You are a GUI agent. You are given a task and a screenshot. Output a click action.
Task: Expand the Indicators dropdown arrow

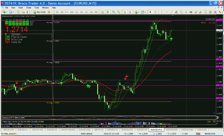pyautogui.click(x=139, y=12)
